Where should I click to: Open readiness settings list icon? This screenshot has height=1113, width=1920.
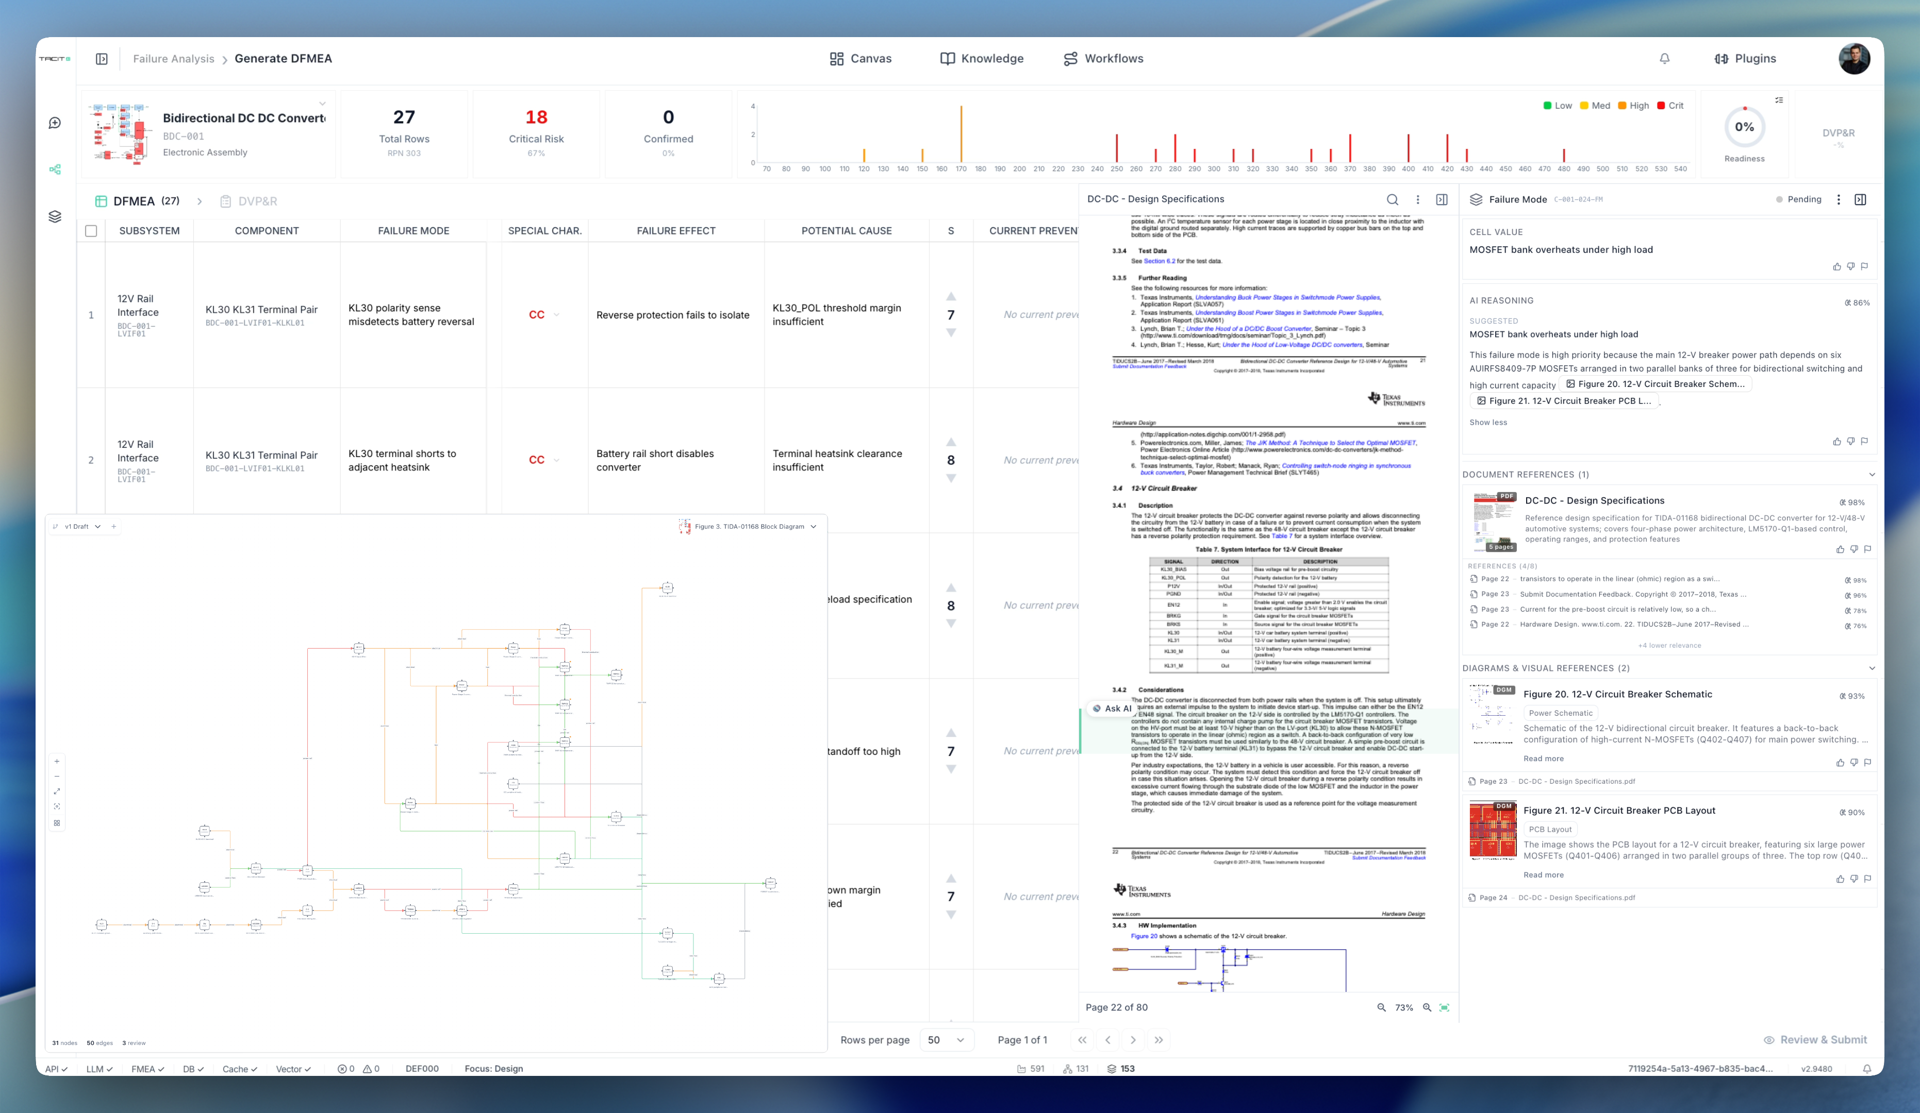click(1779, 100)
